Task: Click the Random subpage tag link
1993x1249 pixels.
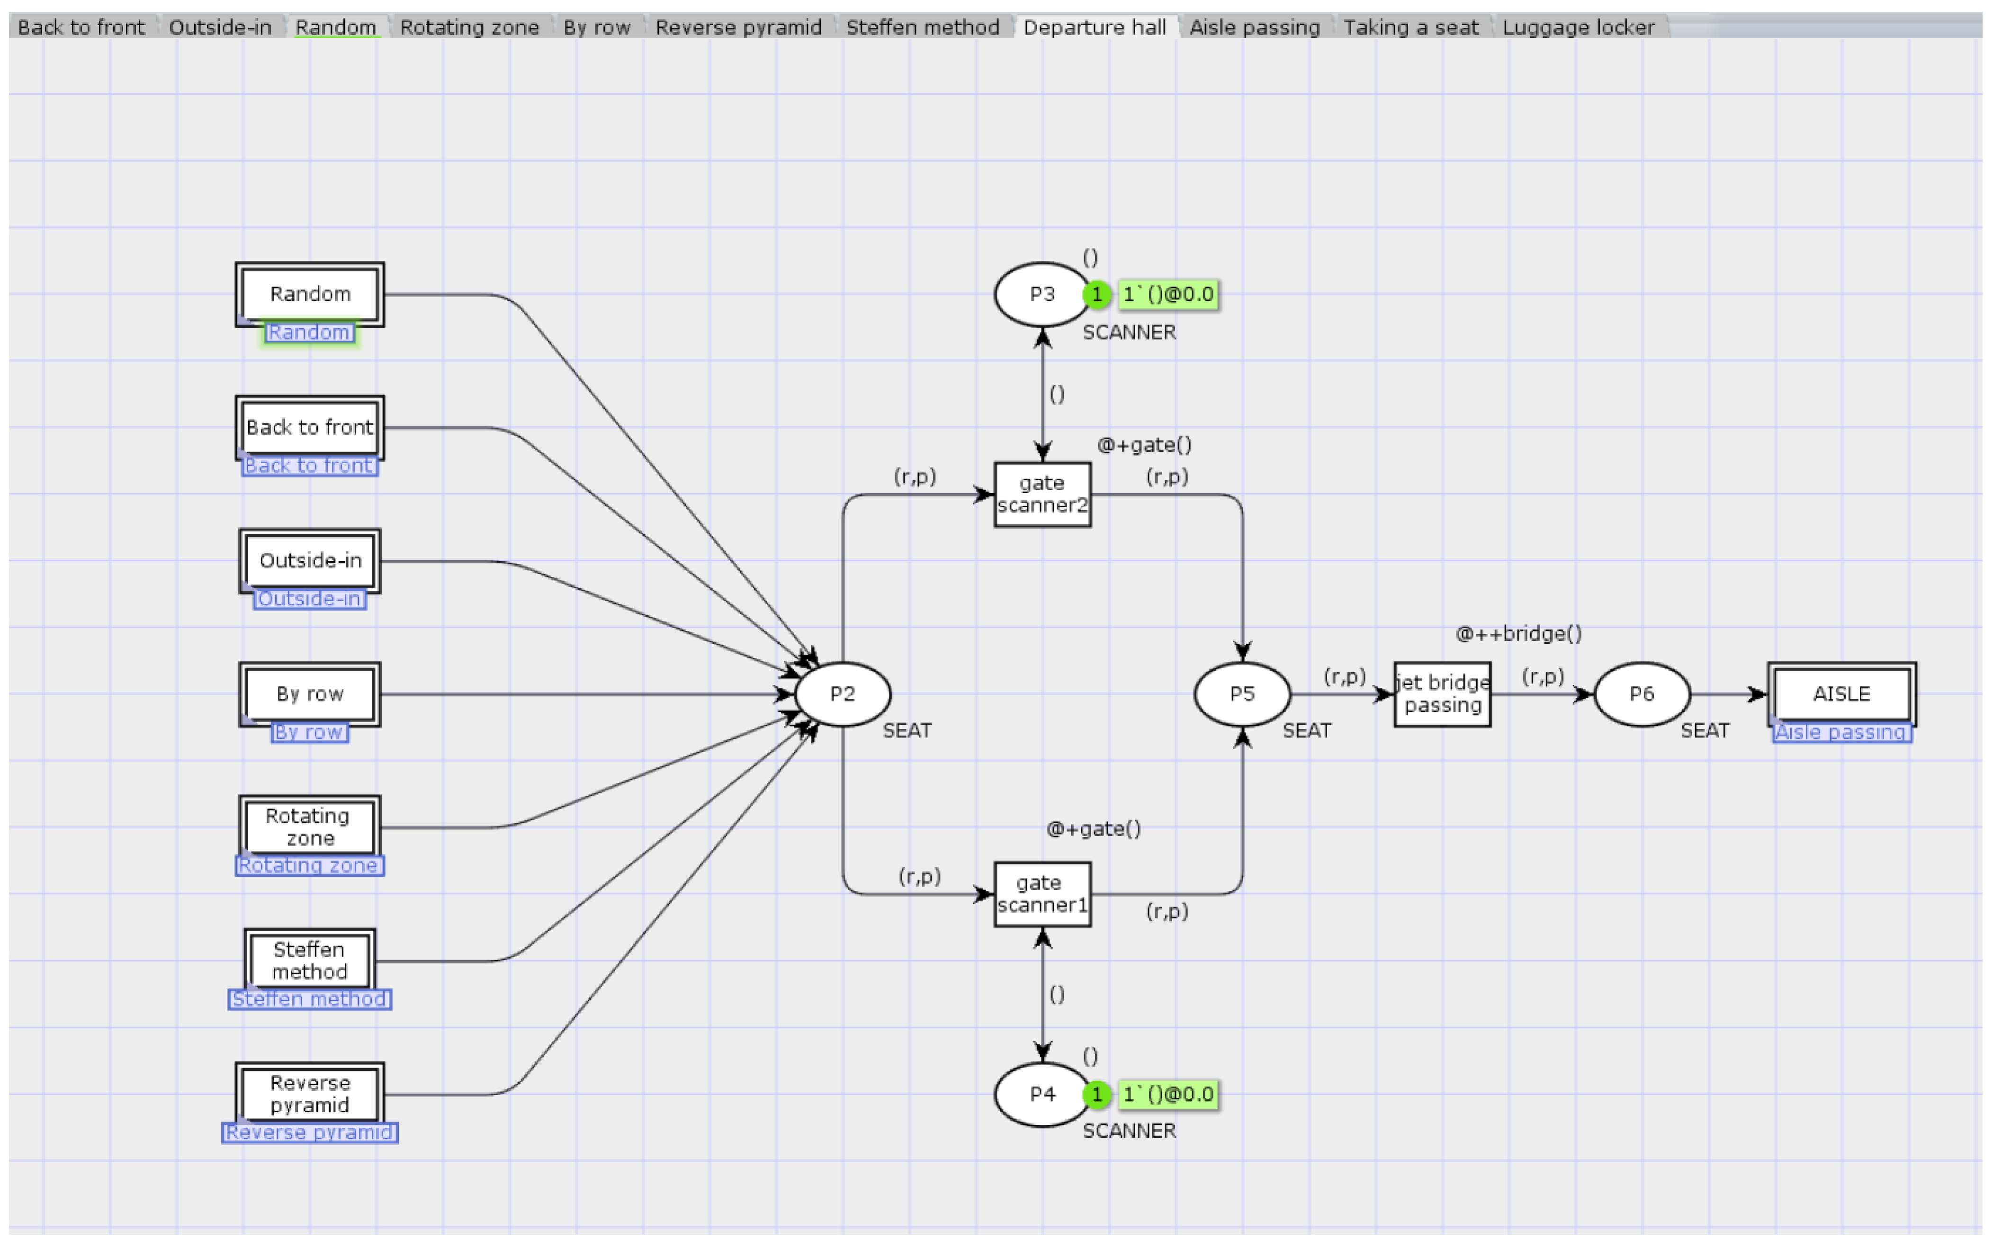Action: point(309,332)
